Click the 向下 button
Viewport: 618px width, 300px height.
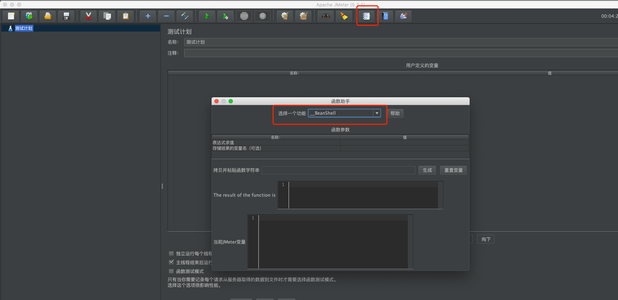click(x=486, y=239)
